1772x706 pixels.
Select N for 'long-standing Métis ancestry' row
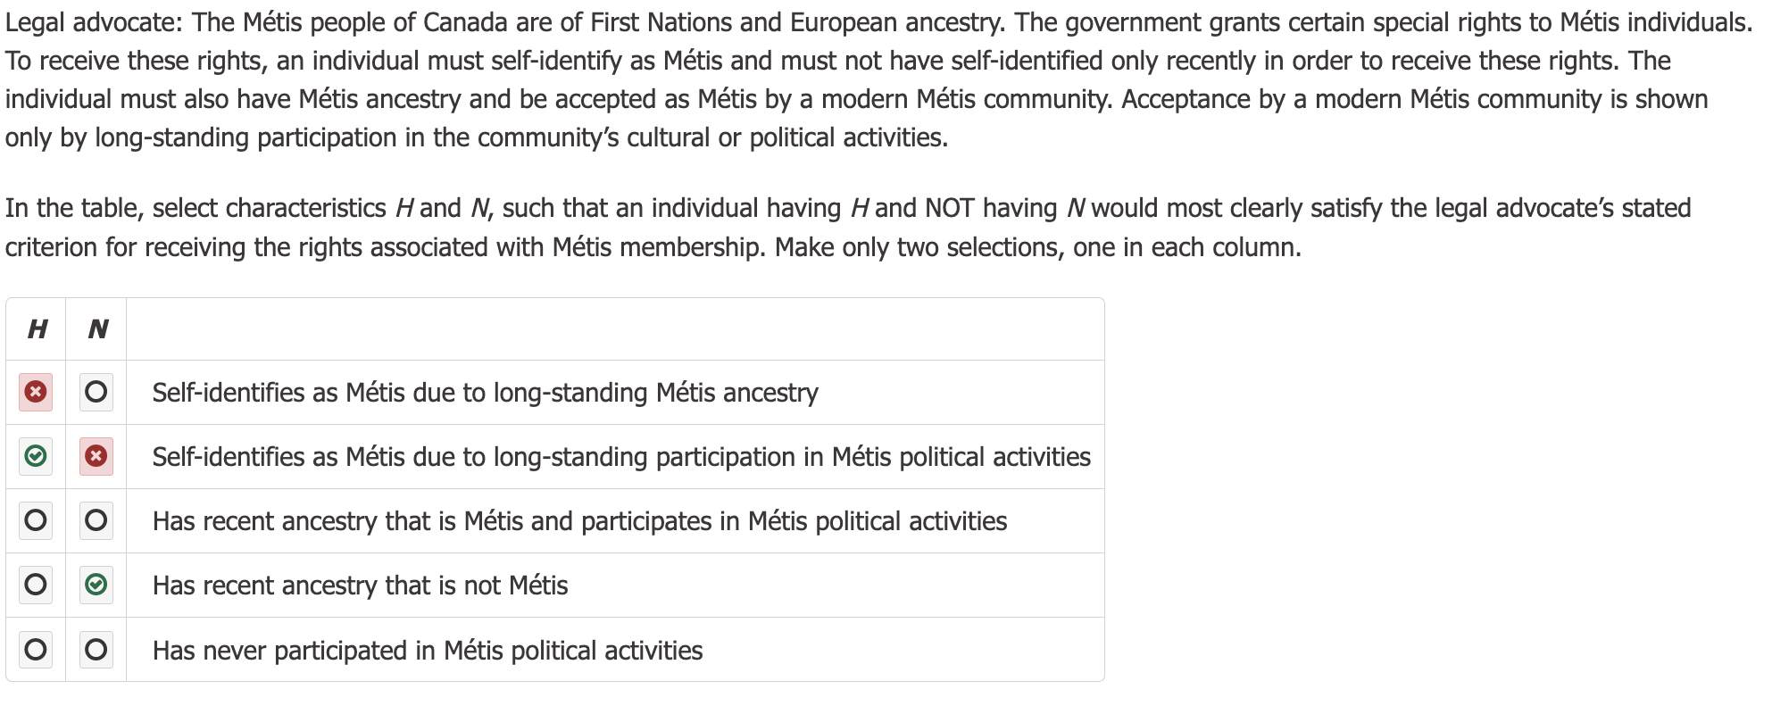point(96,392)
